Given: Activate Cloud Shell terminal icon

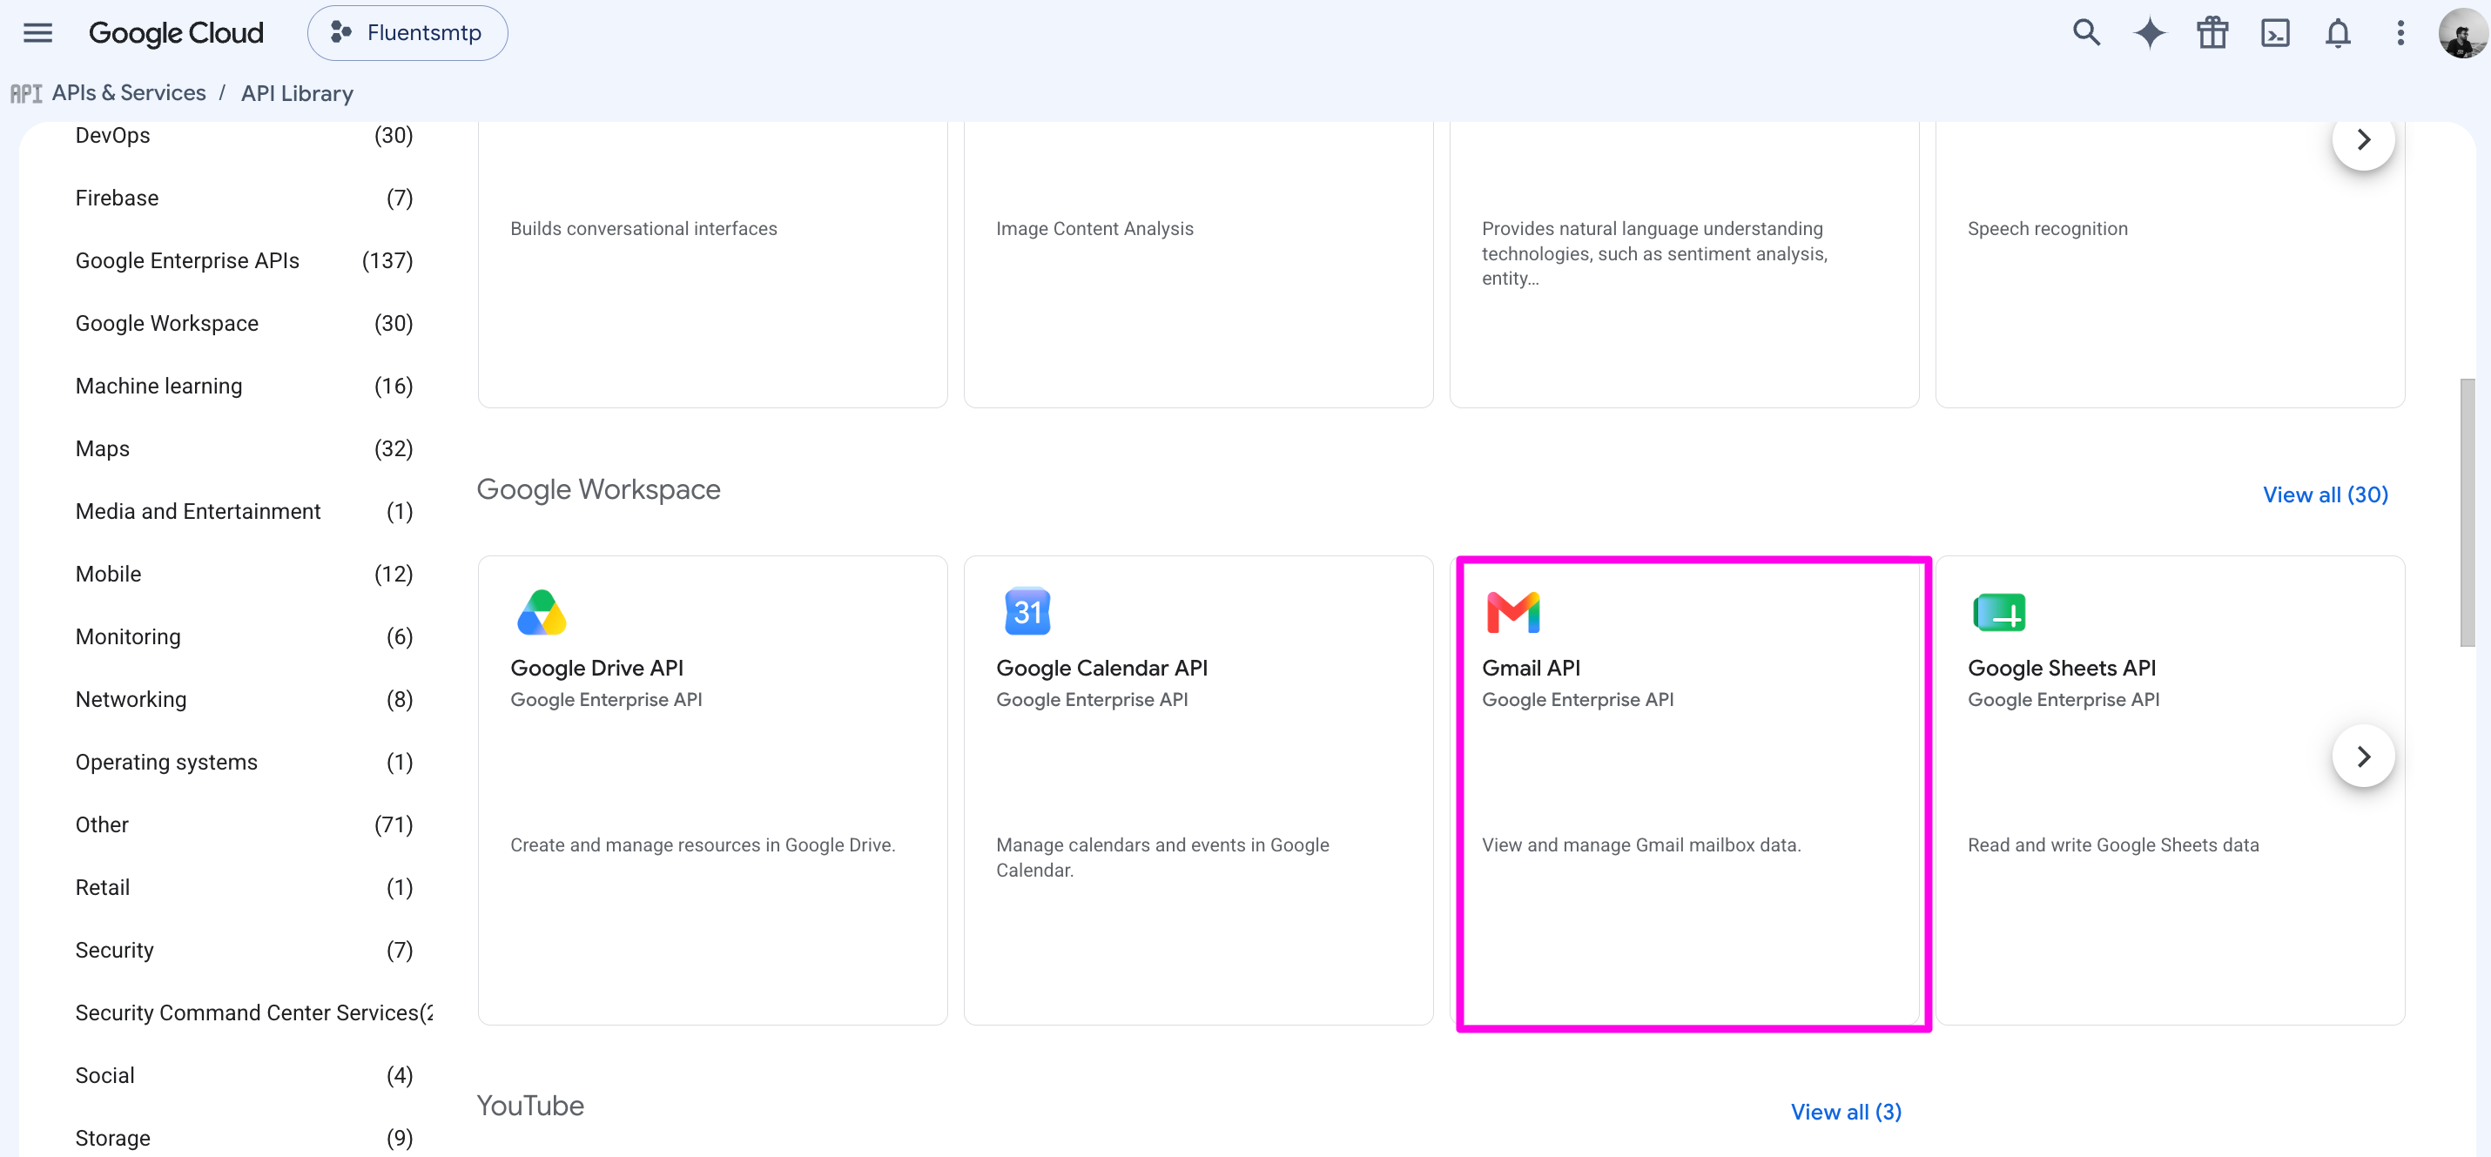Looking at the screenshot, I should pos(2274,33).
